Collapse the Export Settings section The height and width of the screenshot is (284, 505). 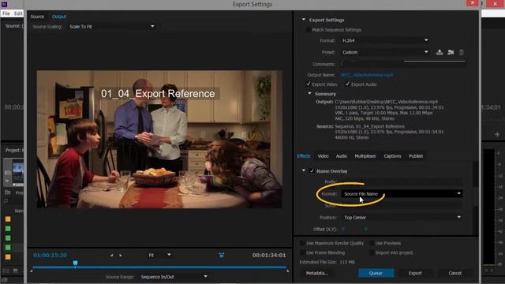point(303,20)
